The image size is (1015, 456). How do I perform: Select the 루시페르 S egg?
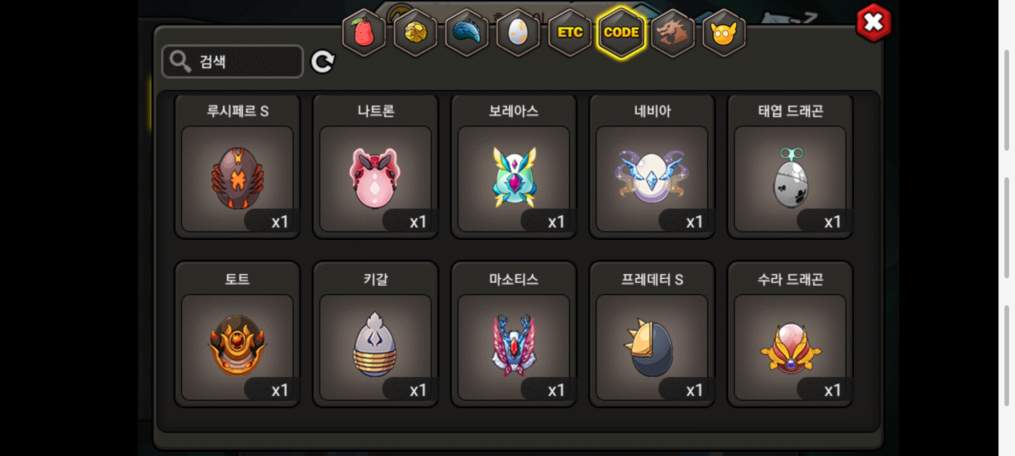tap(238, 167)
